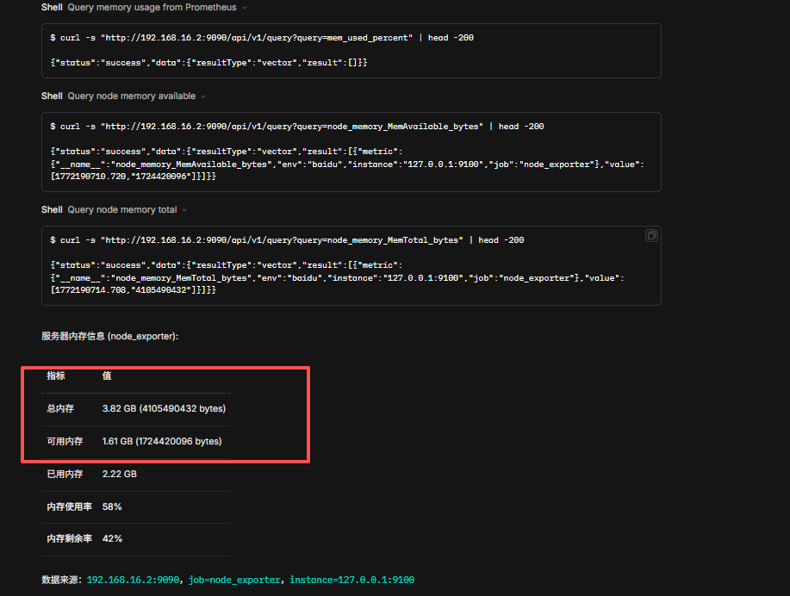Click the '已用内存' row label
The height and width of the screenshot is (596, 790).
pyautogui.click(x=65, y=474)
